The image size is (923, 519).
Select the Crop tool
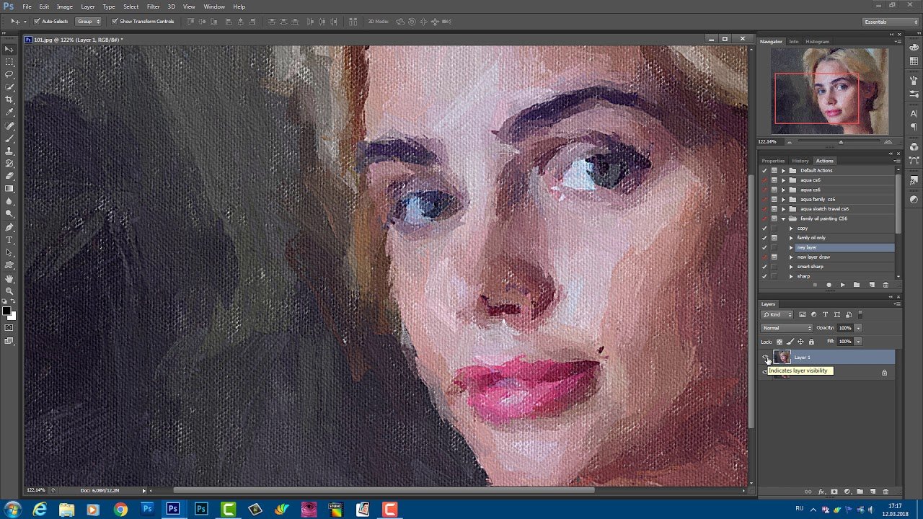[9, 99]
